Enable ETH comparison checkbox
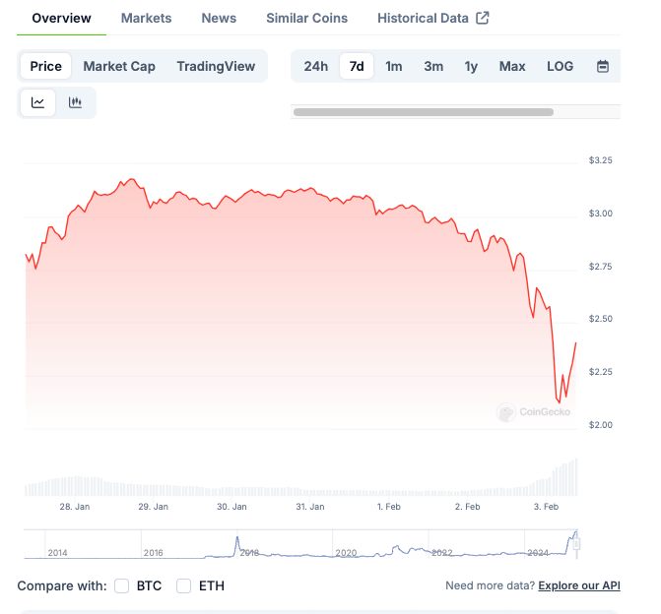661x614 pixels. click(184, 585)
